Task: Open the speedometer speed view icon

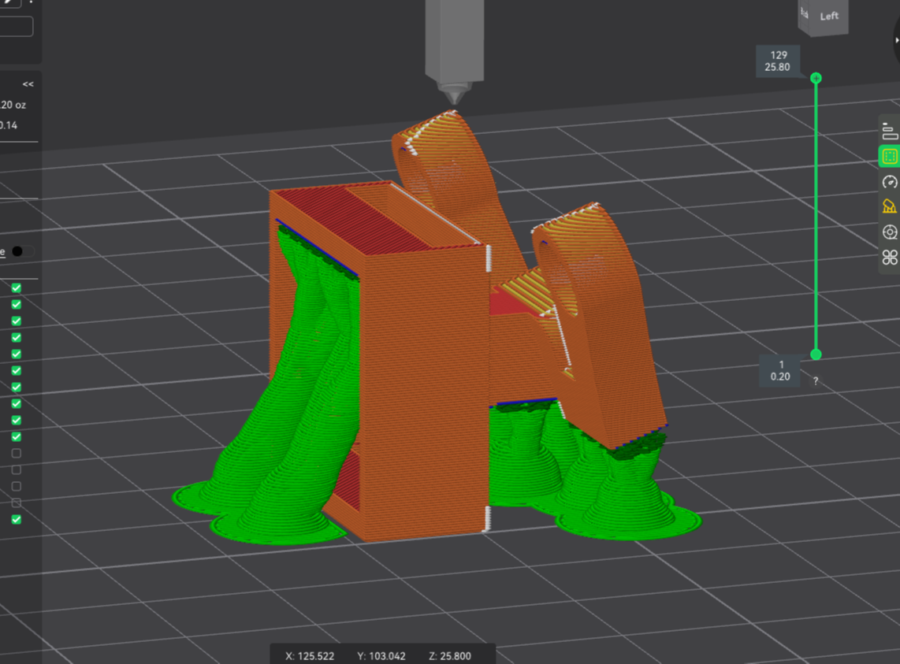Action: (x=890, y=182)
